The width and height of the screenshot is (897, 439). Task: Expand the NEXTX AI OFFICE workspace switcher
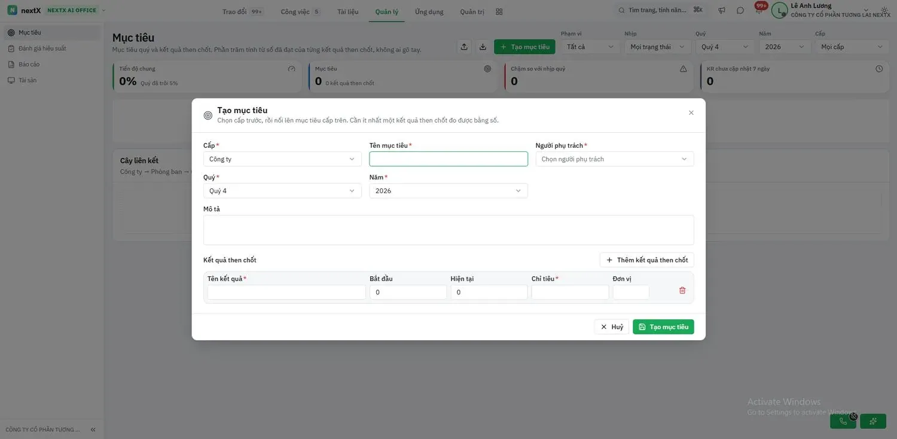(76, 10)
